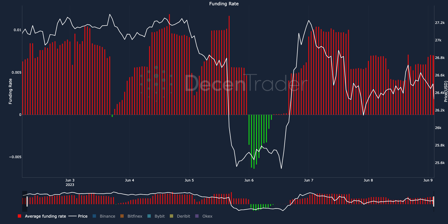Click the Jun 6 x-axis date label
Image resolution: width=448 pixels, height=224 pixels.
(249, 180)
